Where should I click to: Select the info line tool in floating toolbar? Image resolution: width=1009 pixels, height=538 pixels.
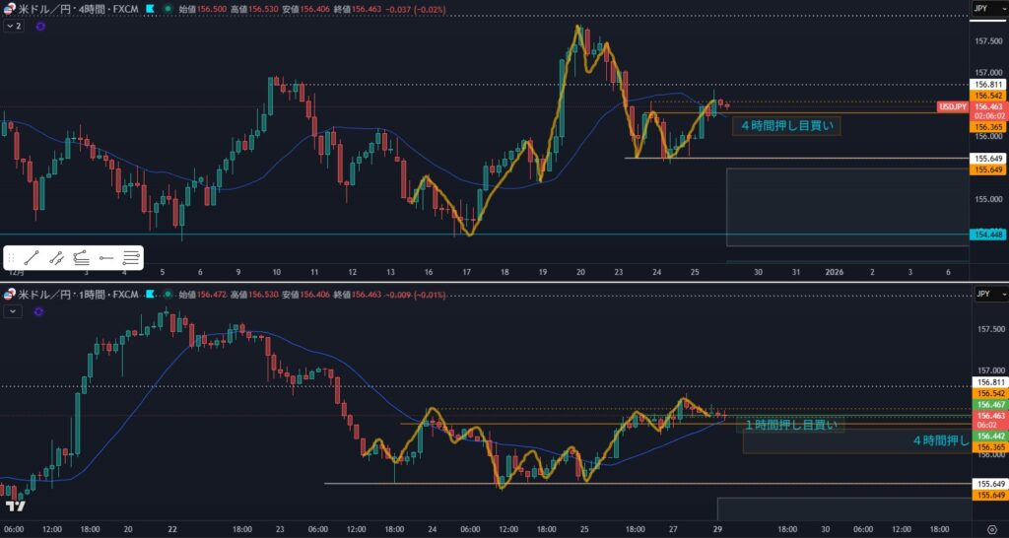pos(57,257)
